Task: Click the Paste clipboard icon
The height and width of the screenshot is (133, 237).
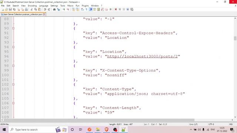Action: [40, 9]
